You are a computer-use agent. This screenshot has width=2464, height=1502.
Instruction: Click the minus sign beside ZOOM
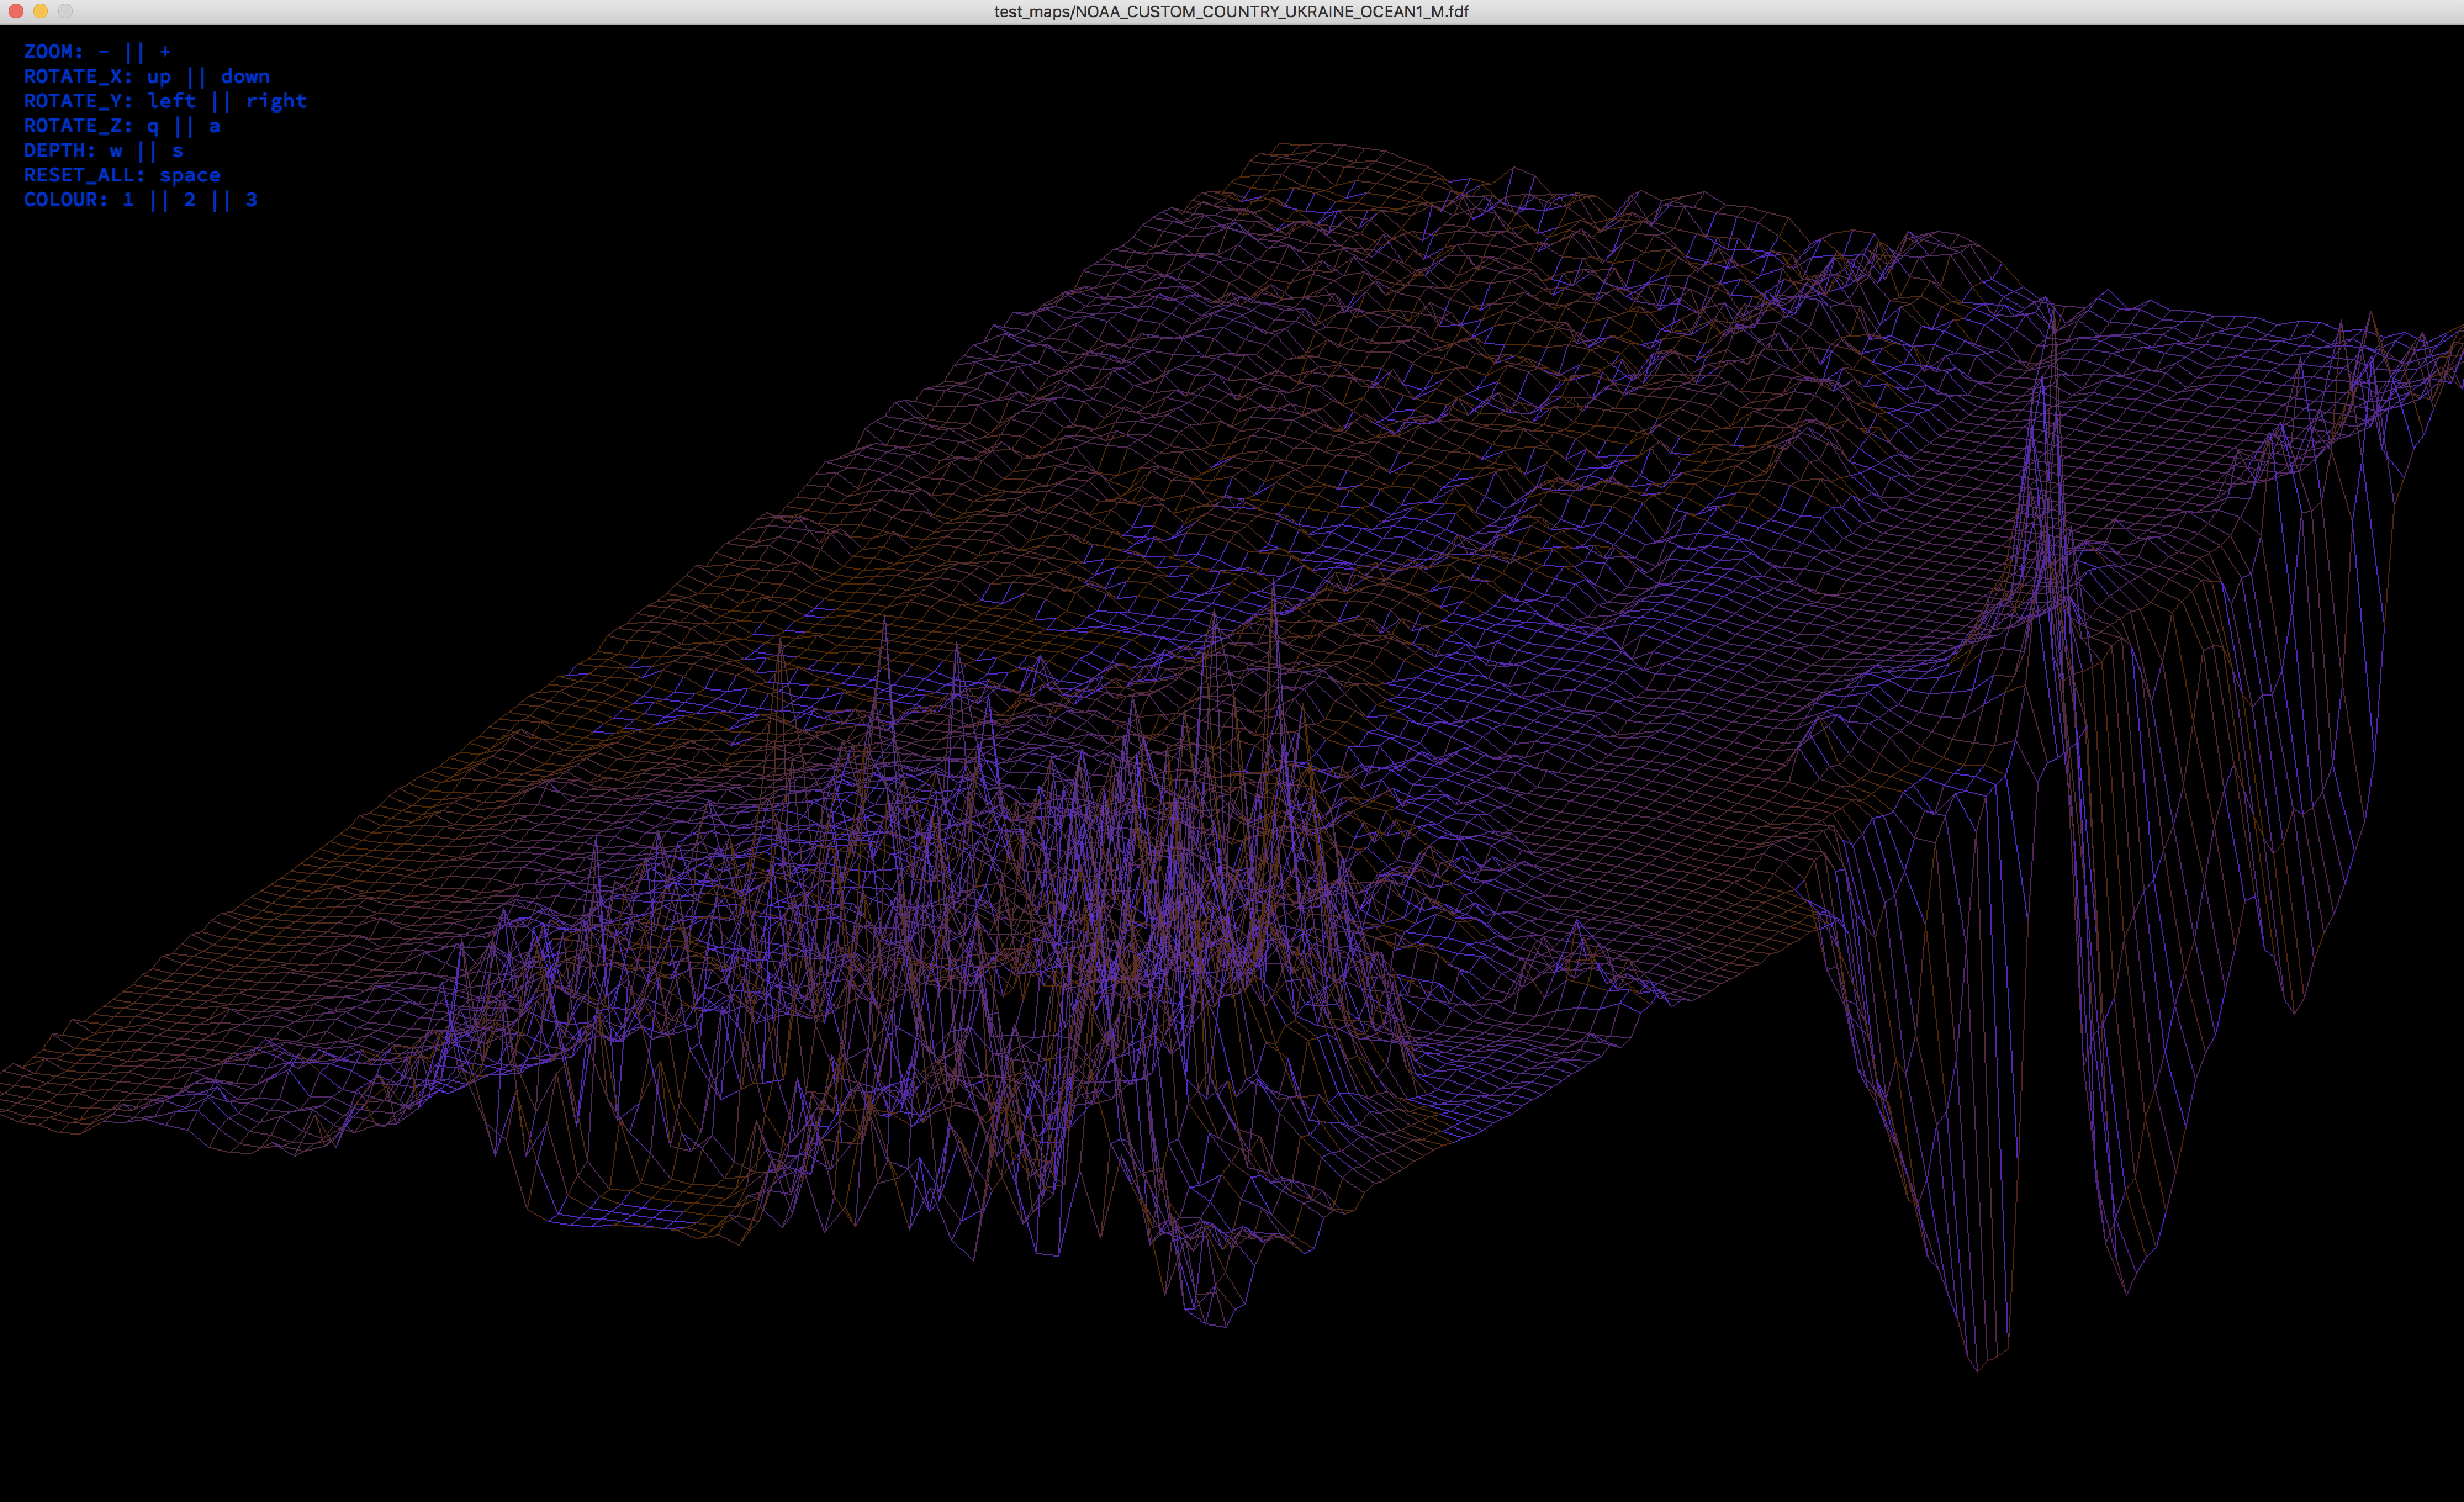pos(103,51)
